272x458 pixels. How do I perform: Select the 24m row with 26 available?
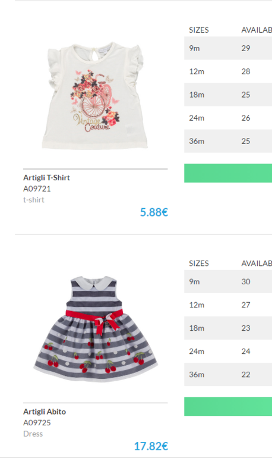pos(228,118)
